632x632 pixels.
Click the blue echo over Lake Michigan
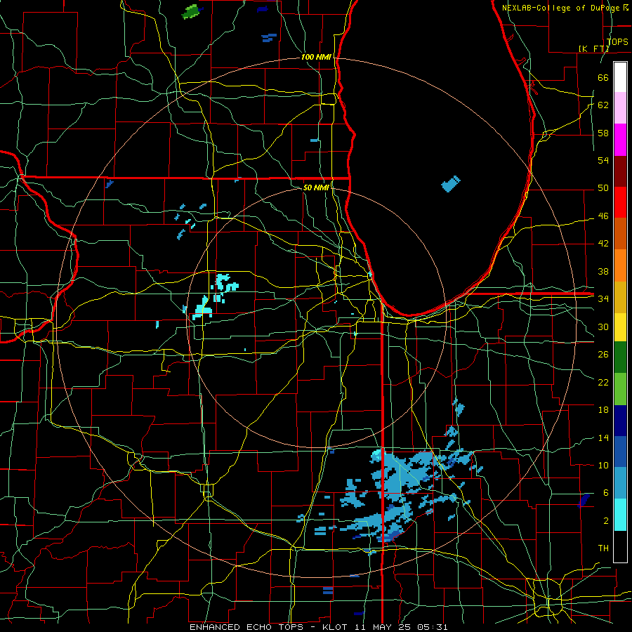(451, 184)
